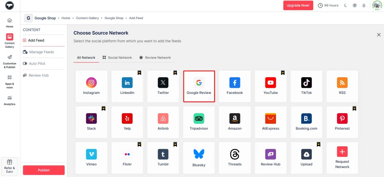The height and width of the screenshot is (177, 384).
Task: Open Manage Feeds in content menu
Action: (x=41, y=52)
